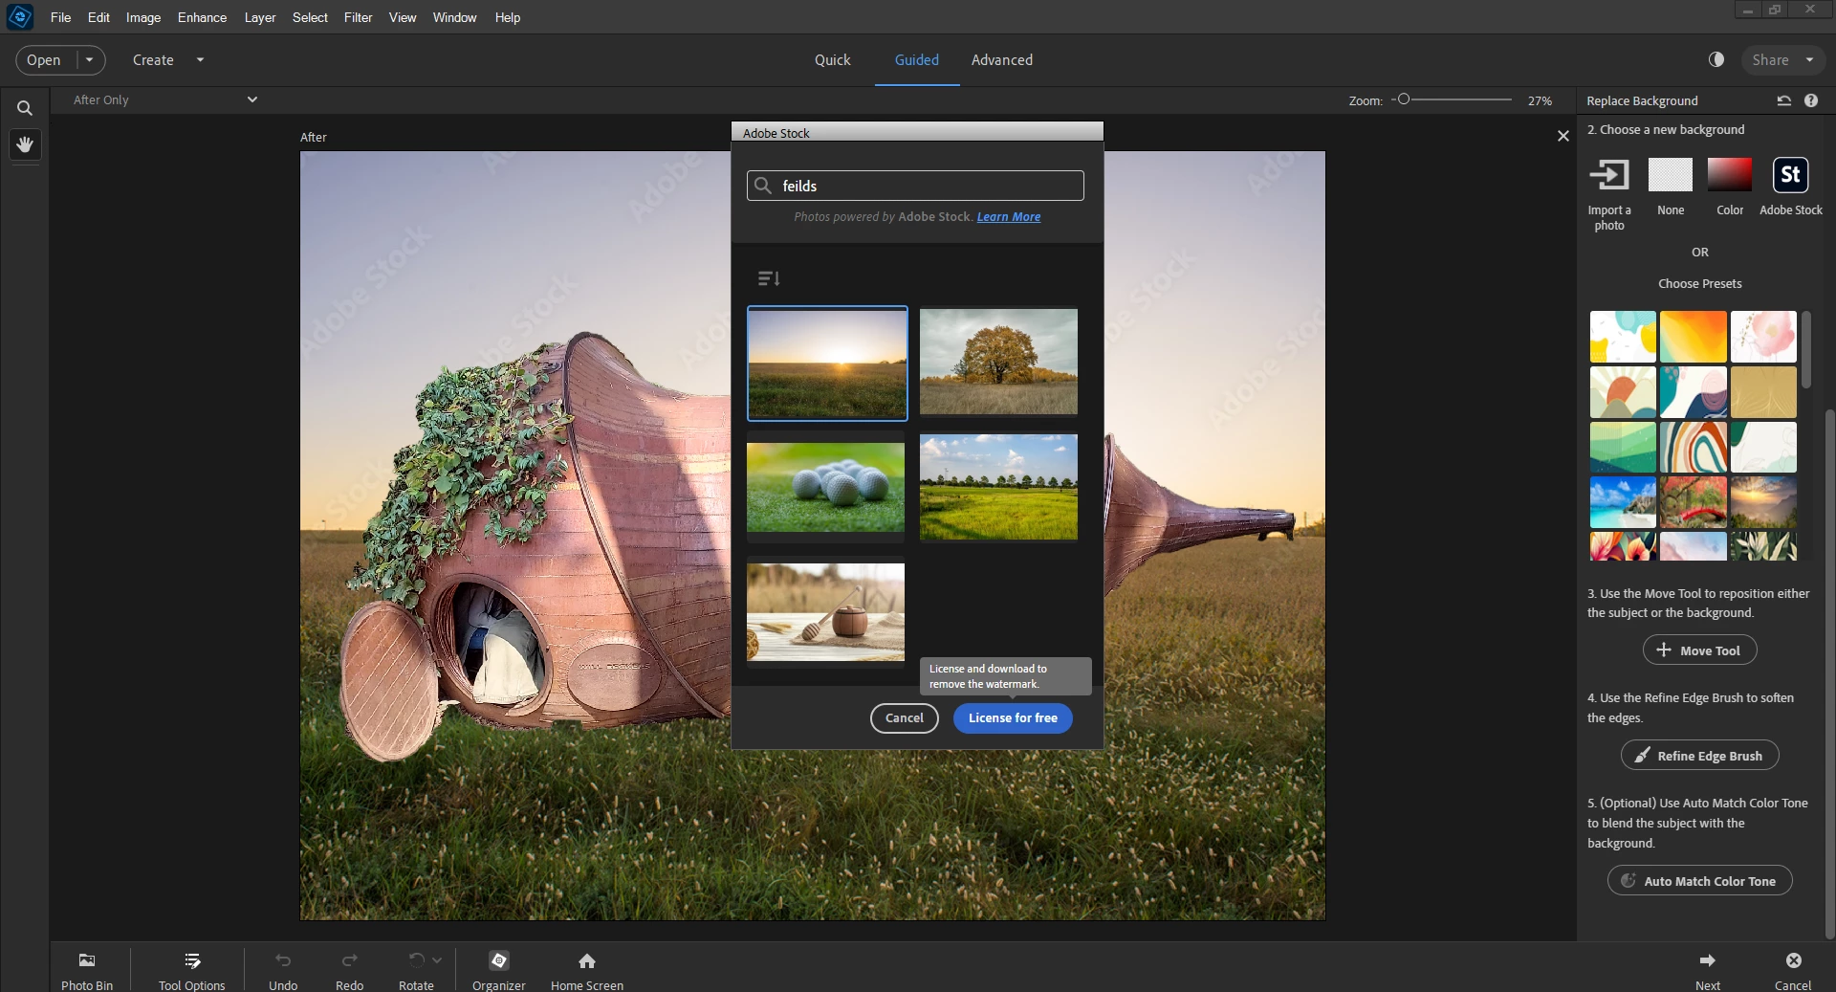1836x992 pixels.
Task: Select the lone tree field thumbnail
Action: click(x=998, y=362)
